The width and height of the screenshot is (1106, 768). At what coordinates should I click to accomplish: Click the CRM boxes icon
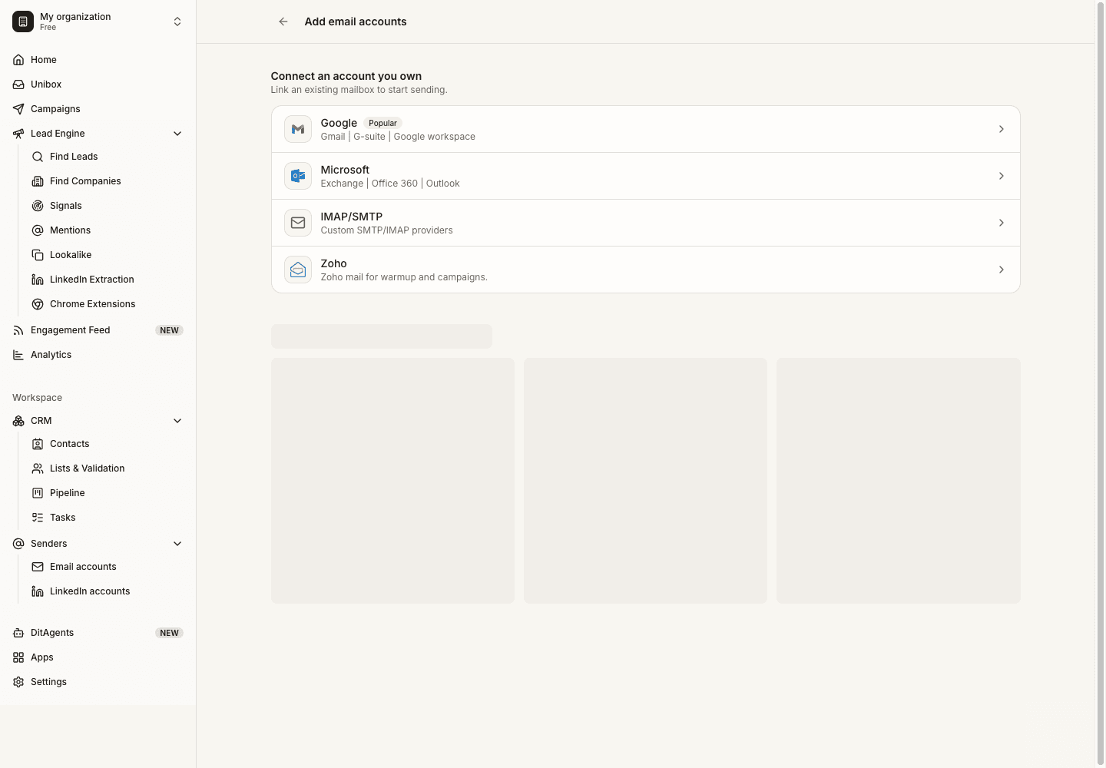(18, 421)
